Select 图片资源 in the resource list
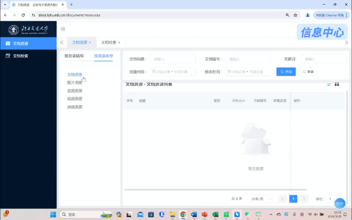Viewport: 352px width, 220px height. [75, 82]
